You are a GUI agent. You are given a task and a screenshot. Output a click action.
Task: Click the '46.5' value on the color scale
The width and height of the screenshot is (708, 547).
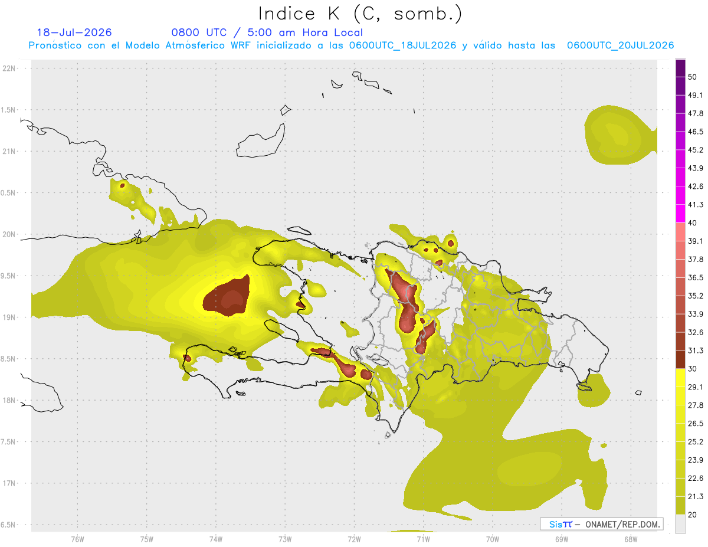696,132
